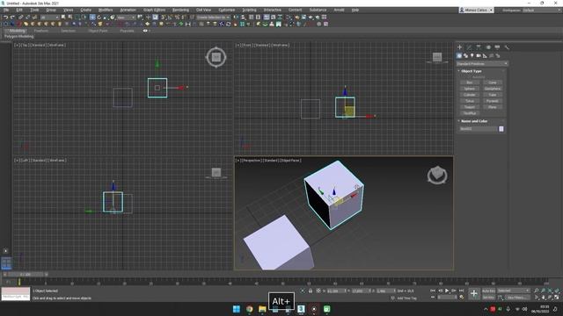Click the Maximize Viewport Toggle icon
The height and width of the screenshot is (316, 563).
coord(557,298)
